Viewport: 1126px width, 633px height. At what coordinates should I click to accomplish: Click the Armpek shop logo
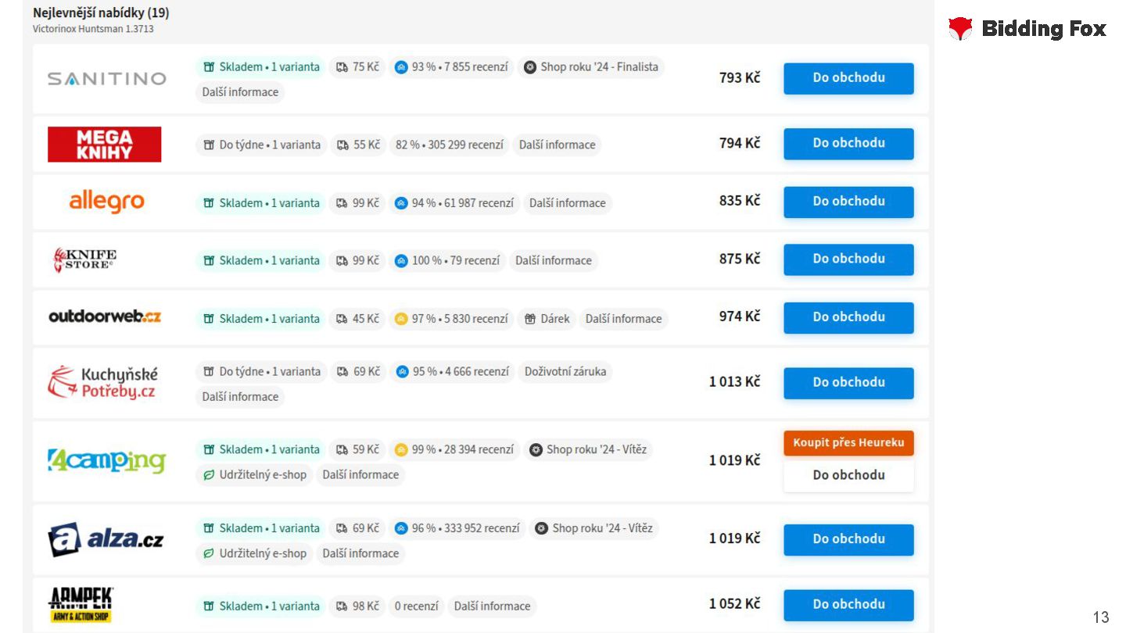click(81, 605)
